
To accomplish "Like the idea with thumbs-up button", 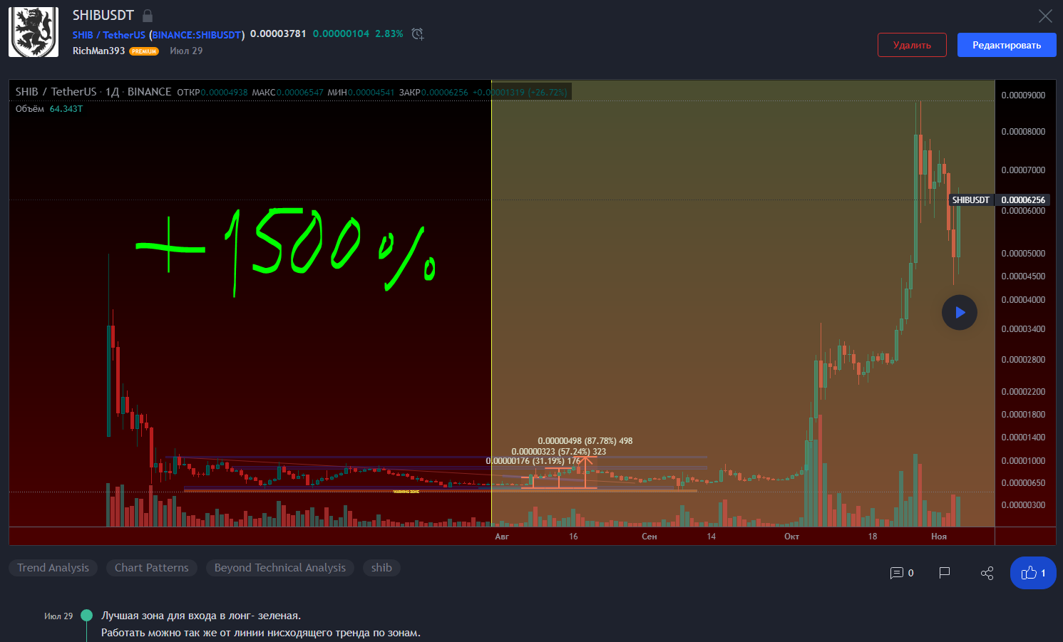I will click(x=1033, y=573).
